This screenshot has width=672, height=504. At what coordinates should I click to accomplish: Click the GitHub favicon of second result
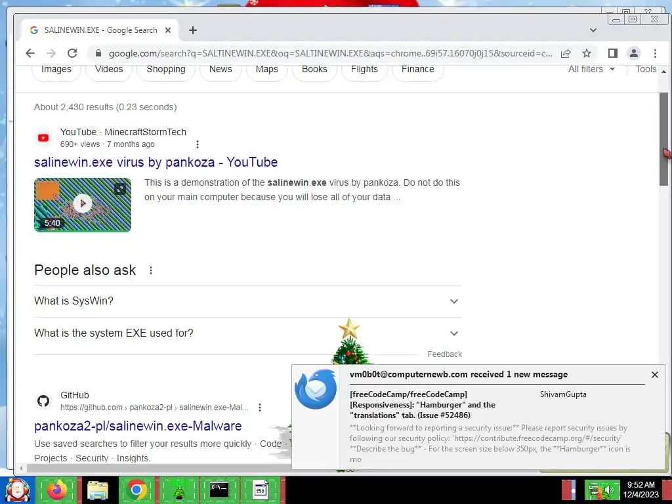43,402
